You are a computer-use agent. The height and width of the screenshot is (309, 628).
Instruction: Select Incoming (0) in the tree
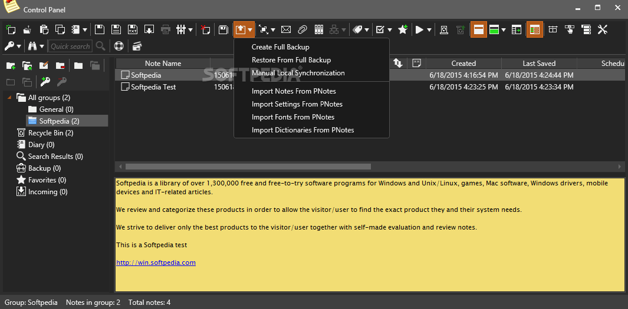(42, 192)
